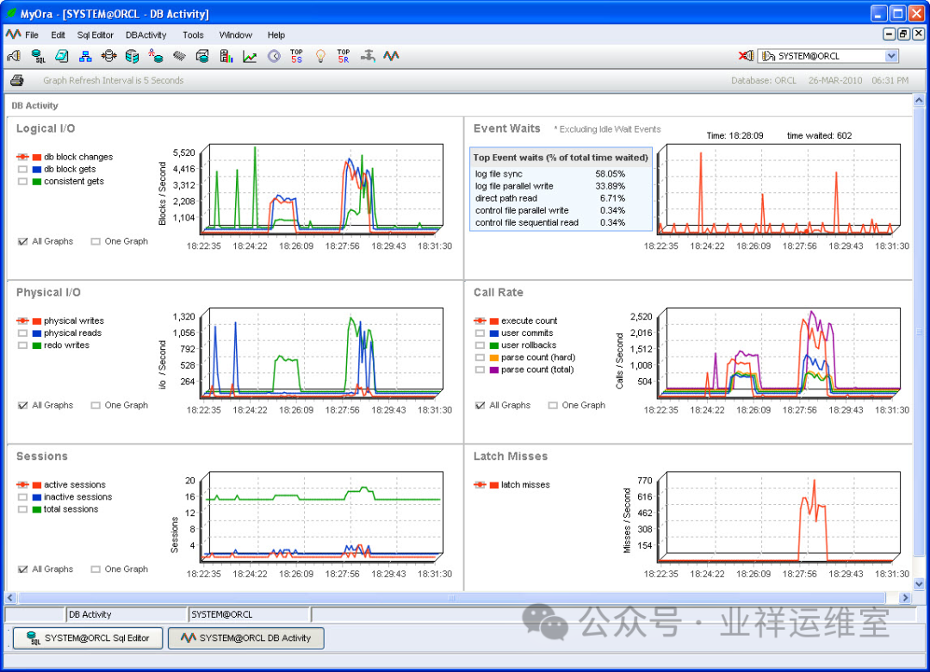Click the light bulb toolbar icon

[320, 56]
